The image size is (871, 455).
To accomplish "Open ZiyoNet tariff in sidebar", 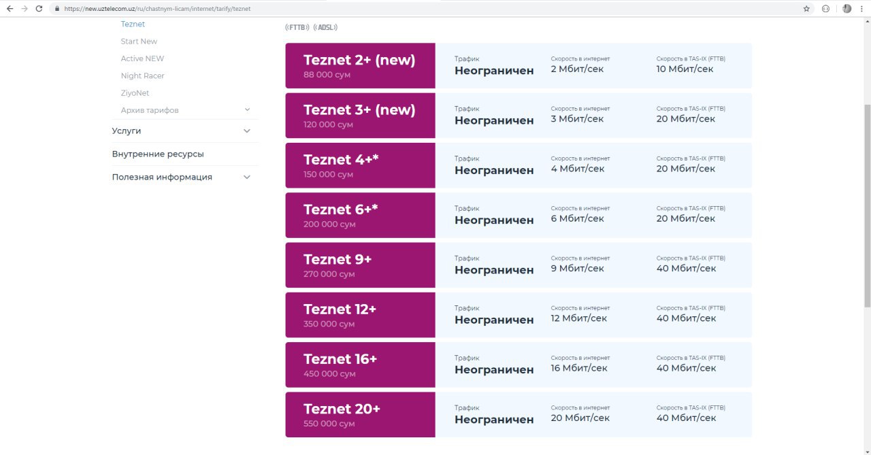I will [x=135, y=92].
